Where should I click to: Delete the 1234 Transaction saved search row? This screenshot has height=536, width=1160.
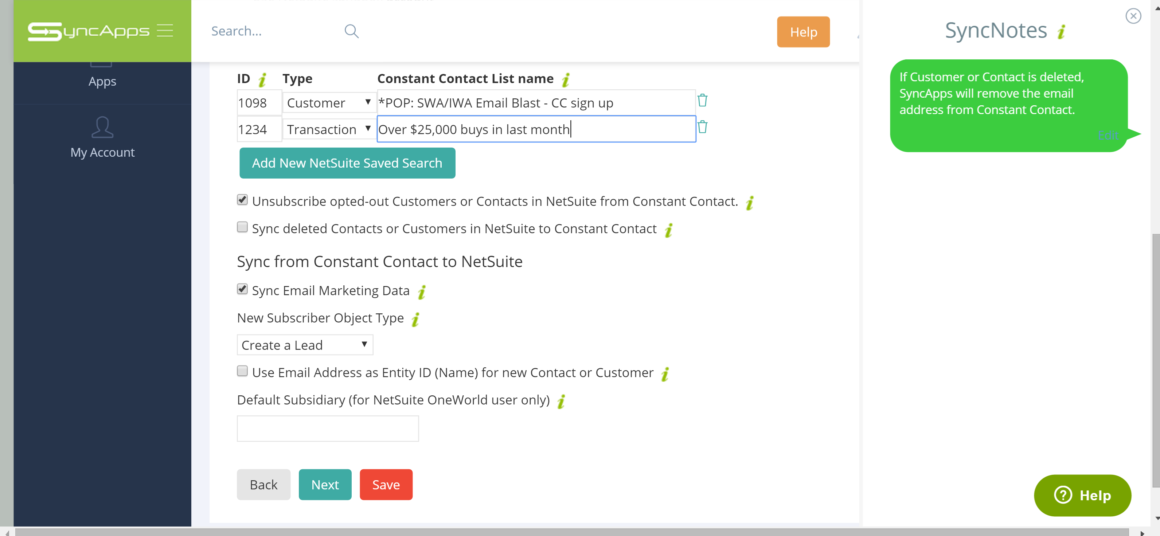tap(702, 127)
